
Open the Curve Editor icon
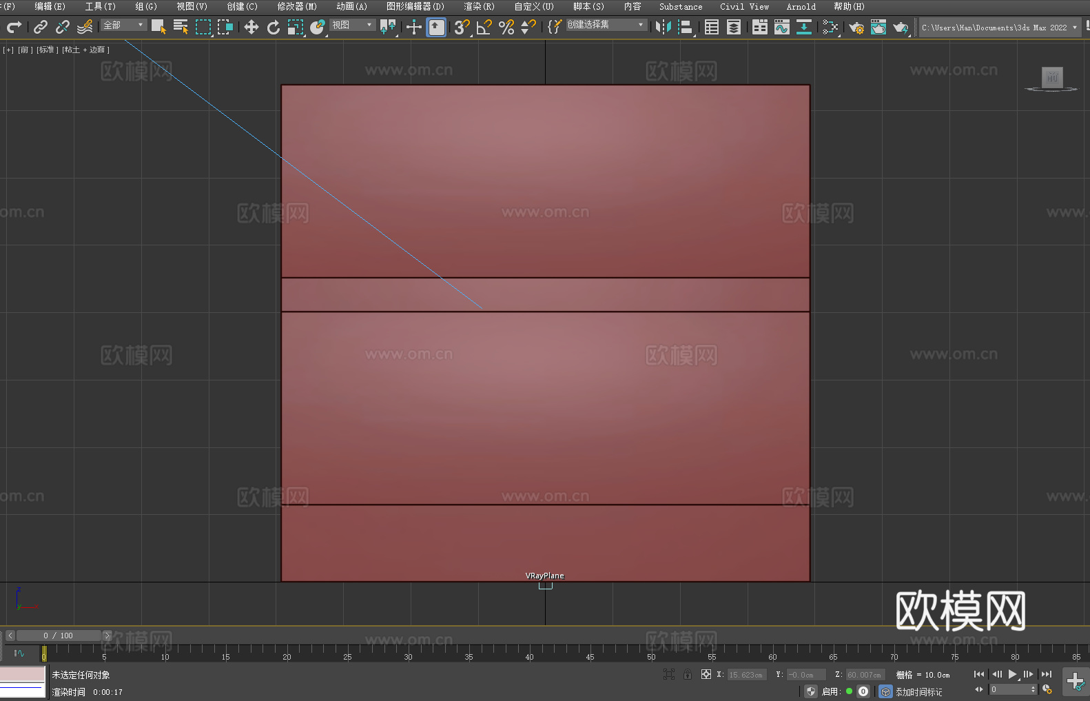(782, 27)
